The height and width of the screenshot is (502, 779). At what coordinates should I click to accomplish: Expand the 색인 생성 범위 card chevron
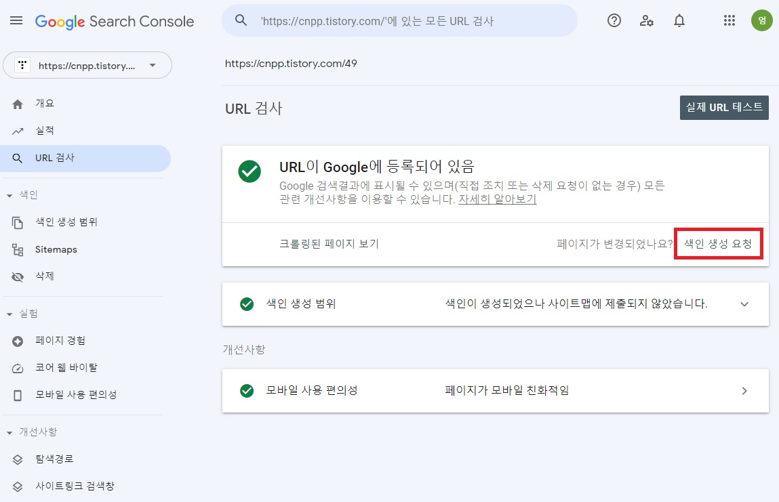[x=744, y=304]
